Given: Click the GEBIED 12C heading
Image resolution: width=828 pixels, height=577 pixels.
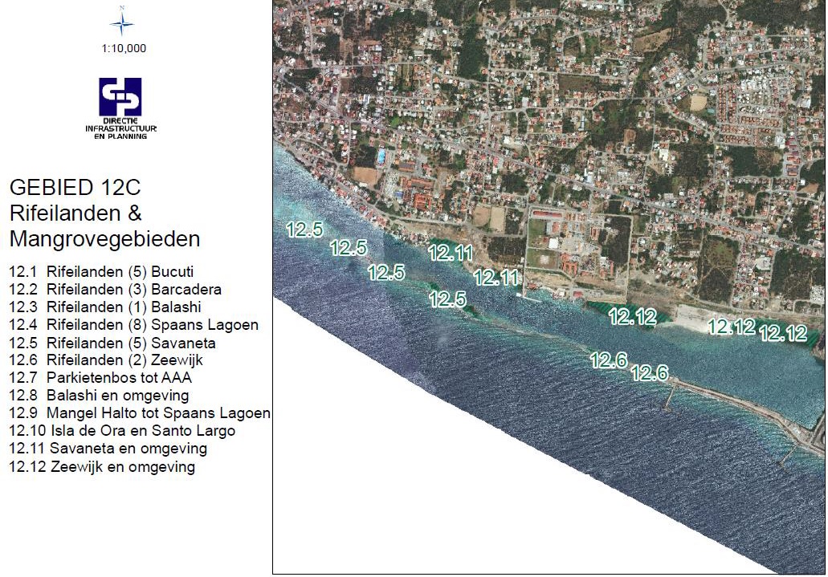Looking at the screenshot, I should click(x=75, y=188).
